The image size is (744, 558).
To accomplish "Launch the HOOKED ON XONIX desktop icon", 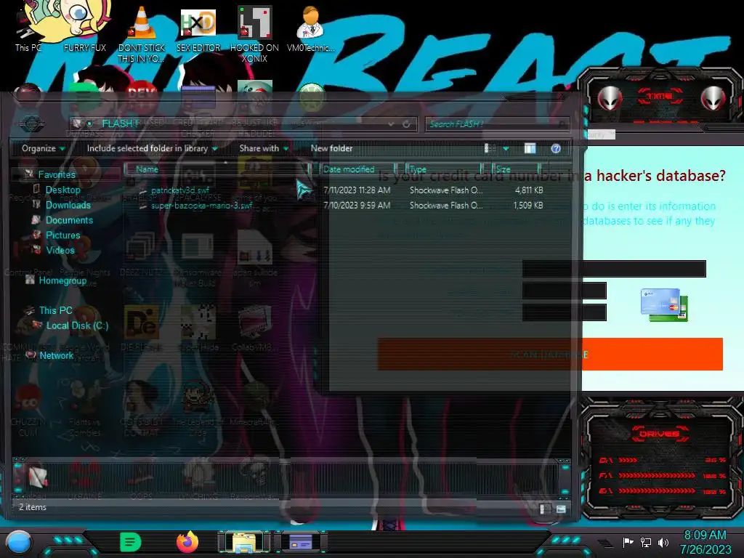I will point(255,33).
